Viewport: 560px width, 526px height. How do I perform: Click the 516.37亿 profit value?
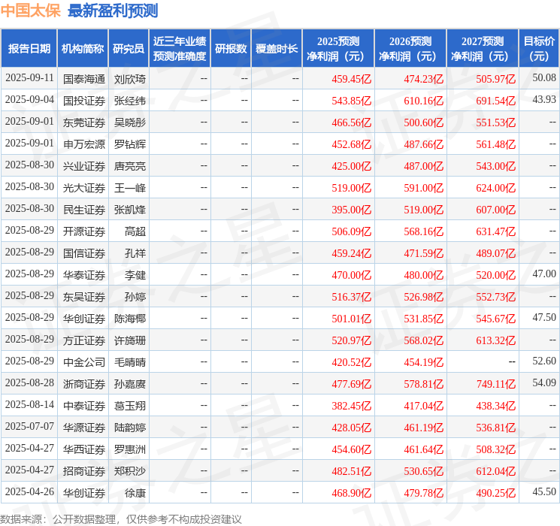(x=352, y=297)
